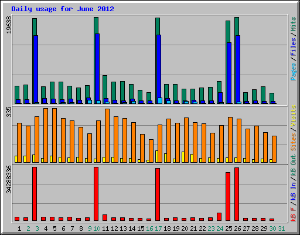Select the blue files bar for day 24
Image resolution: width=300 pixels, height=235 pixels.
(220, 98)
